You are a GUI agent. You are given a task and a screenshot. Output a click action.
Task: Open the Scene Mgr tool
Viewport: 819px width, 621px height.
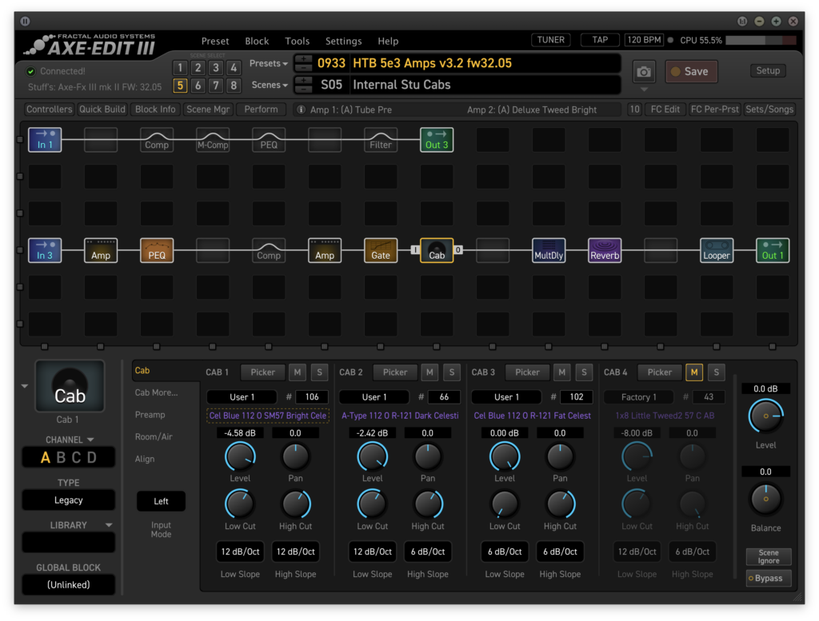click(x=208, y=109)
